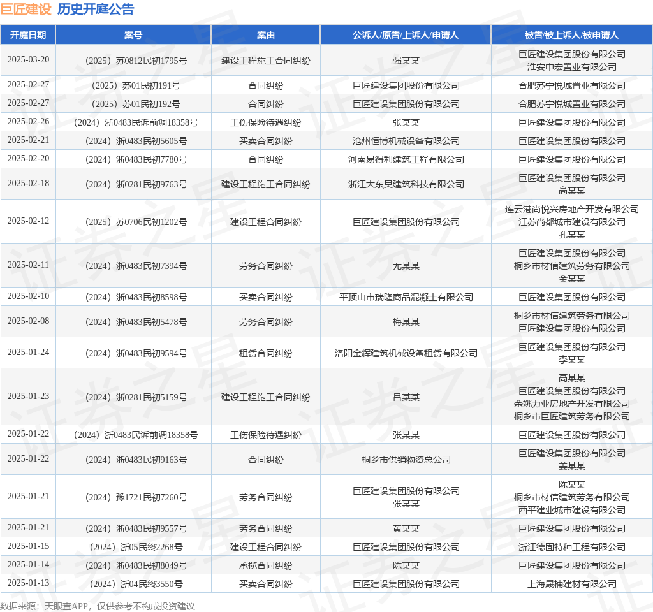The image size is (653, 612).
Task: Click the 公诉人/原告/上诉人/申请人 column header
Action: click(406, 35)
